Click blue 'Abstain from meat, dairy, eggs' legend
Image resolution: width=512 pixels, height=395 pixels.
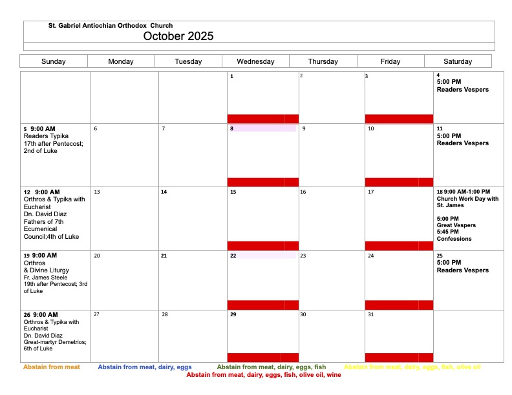144,367
